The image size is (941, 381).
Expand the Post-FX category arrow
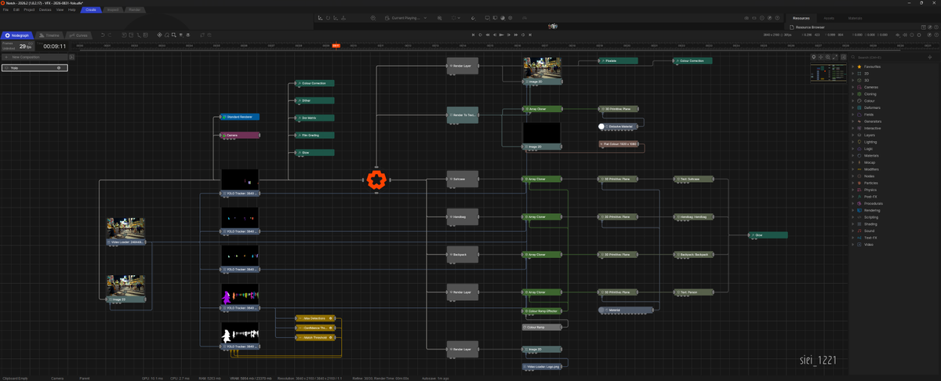[x=853, y=197]
